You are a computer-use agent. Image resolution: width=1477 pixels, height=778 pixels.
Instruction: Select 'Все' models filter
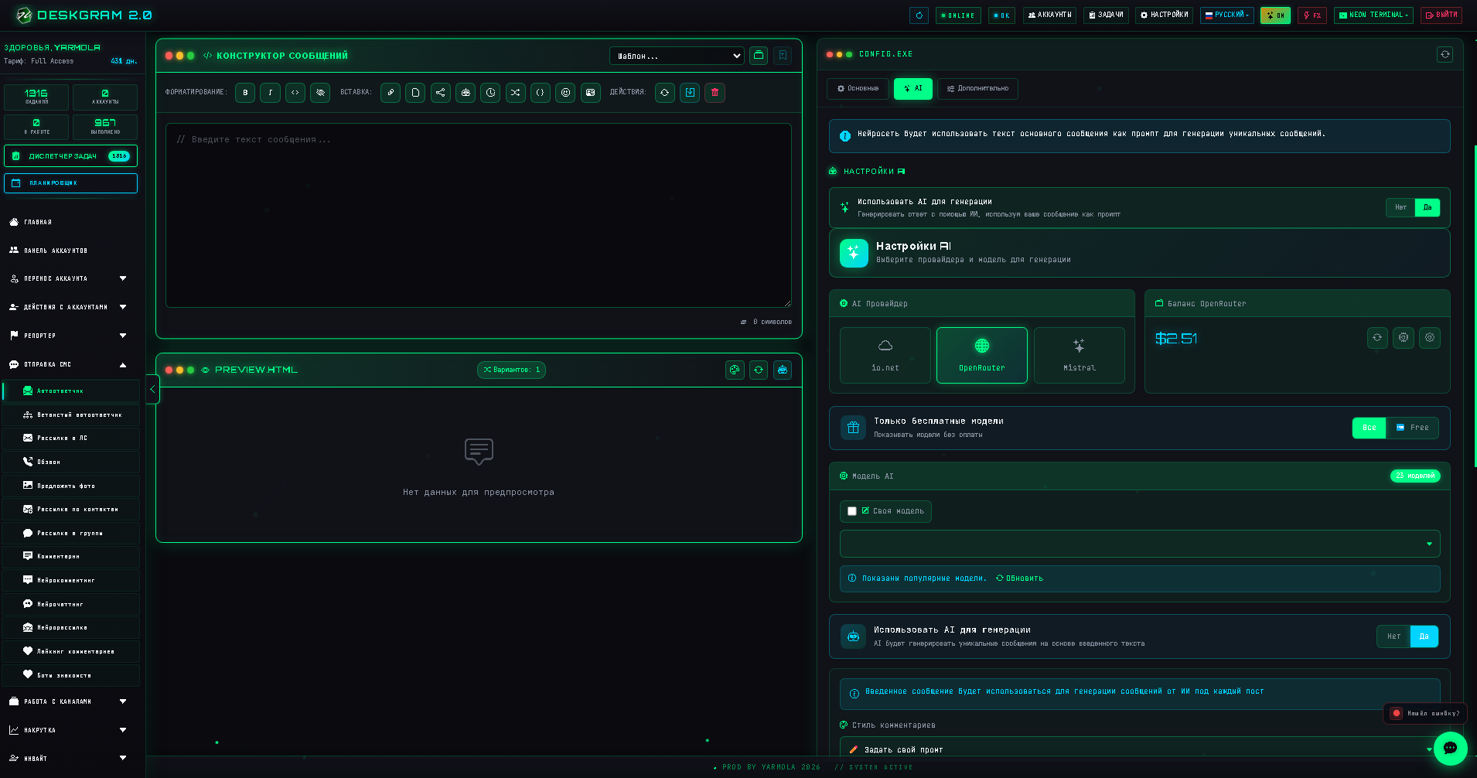click(1370, 428)
